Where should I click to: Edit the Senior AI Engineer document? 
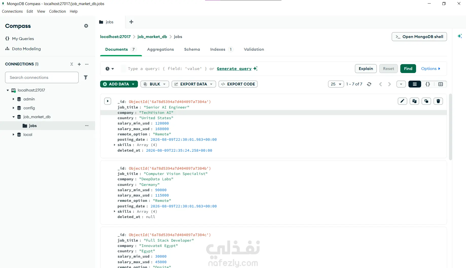(x=402, y=101)
